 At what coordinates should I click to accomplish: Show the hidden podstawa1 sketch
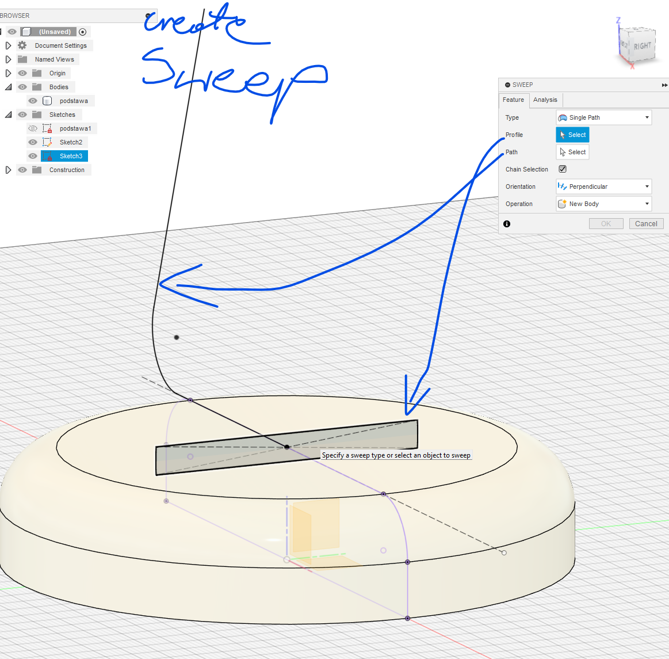click(33, 128)
